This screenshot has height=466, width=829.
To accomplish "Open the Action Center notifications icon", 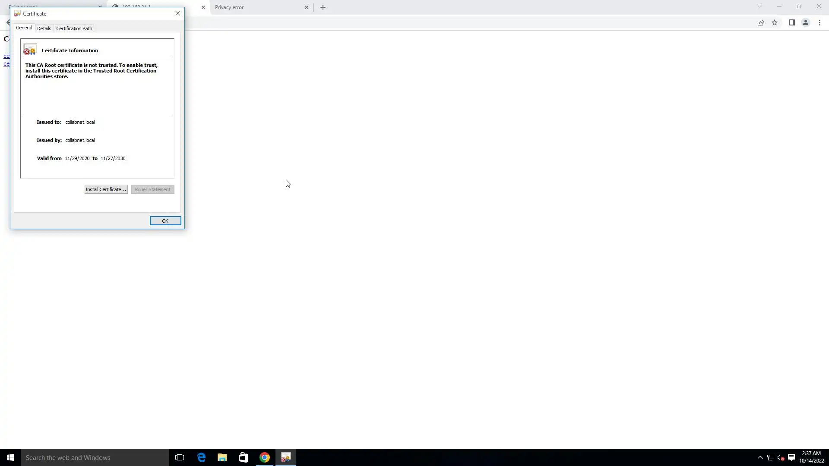I will pos(791,457).
